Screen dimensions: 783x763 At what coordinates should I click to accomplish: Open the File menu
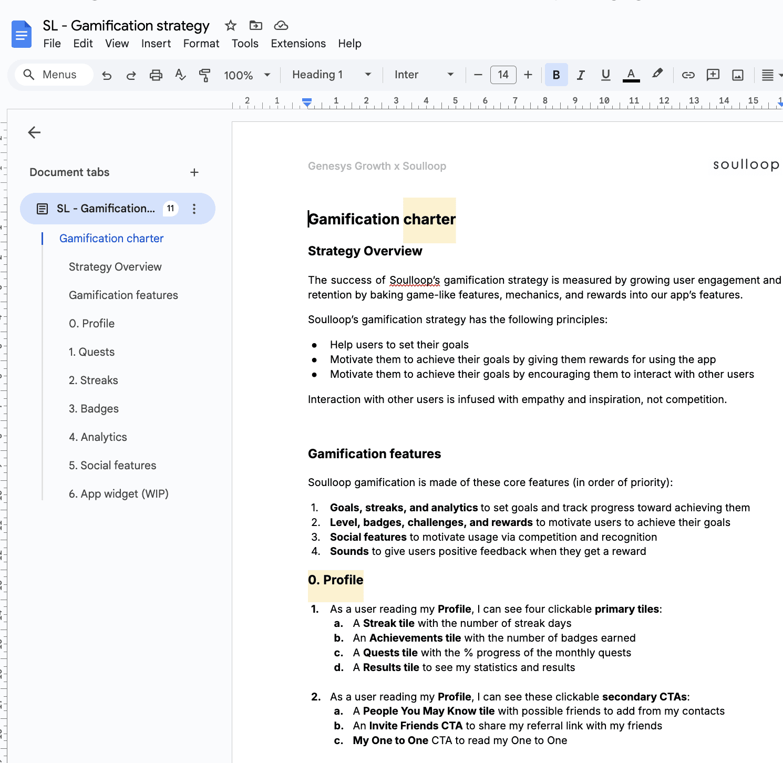click(52, 44)
